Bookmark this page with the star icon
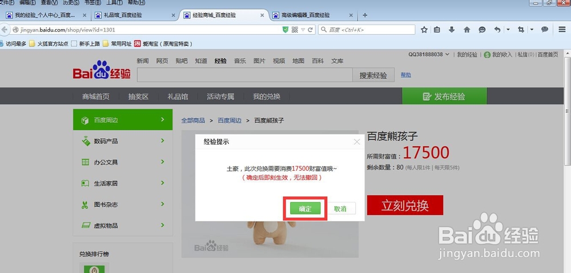 (x=424, y=30)
